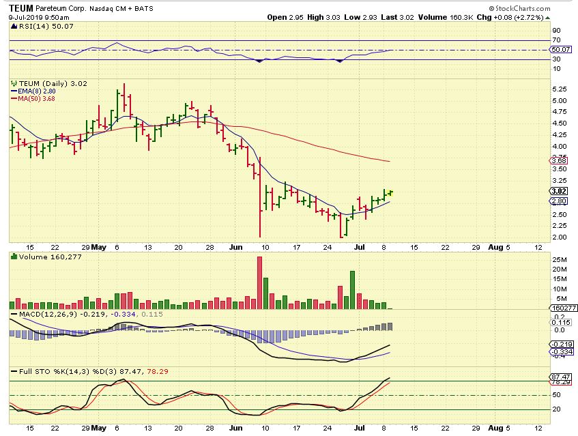Click the tallest green volume bar near Jul

coord(352,290)
